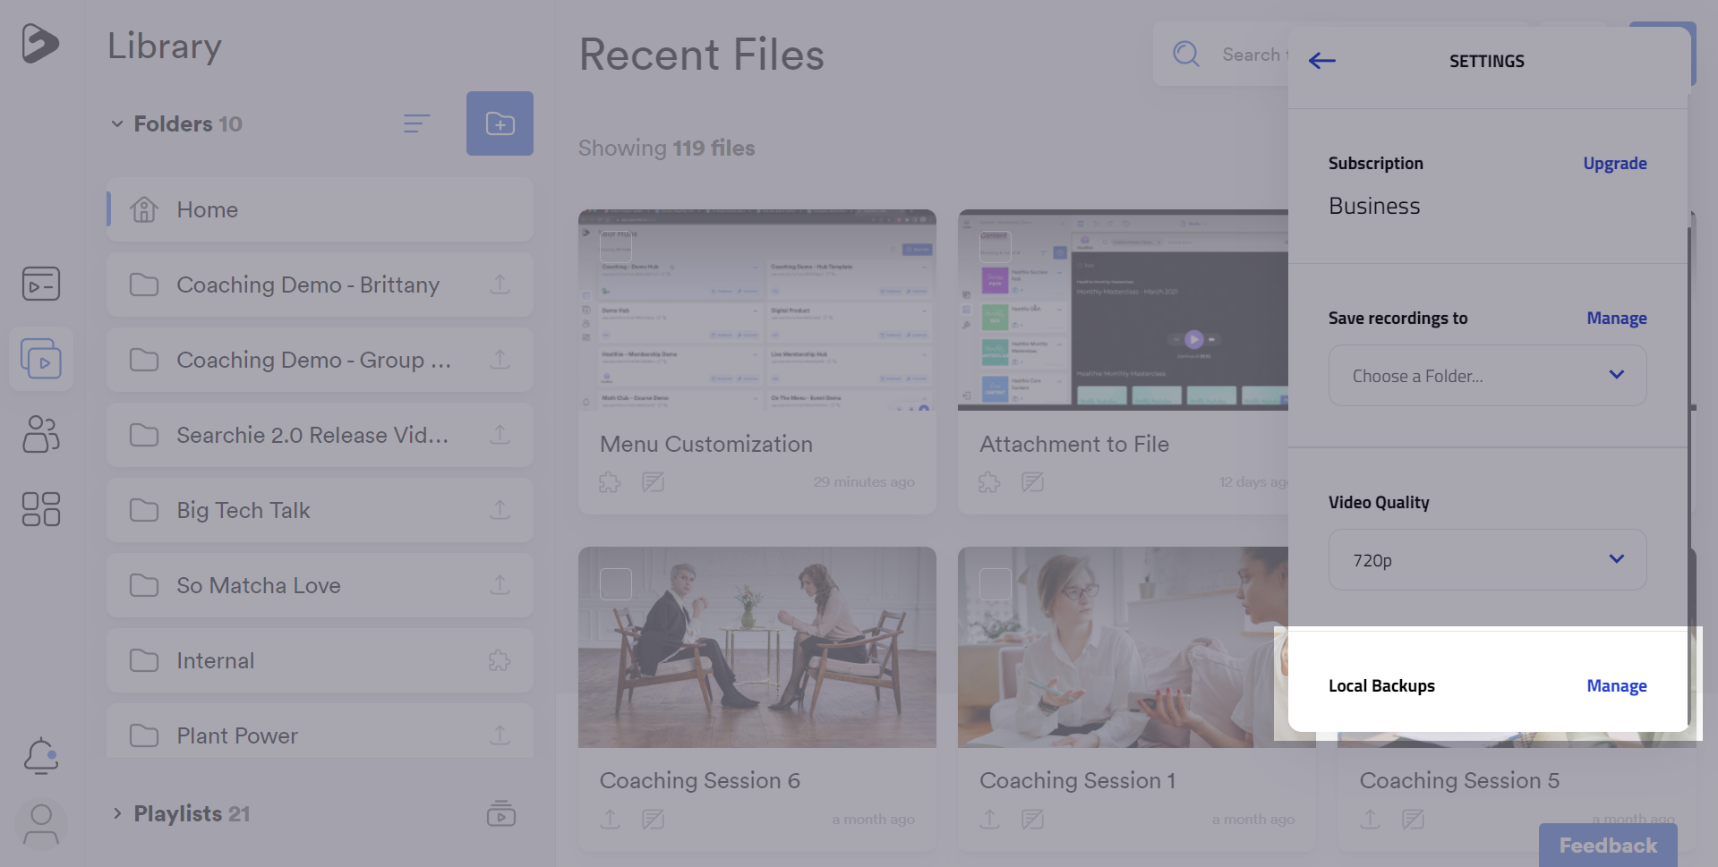
Task: Click the new playlist icon beside Playlists
Action: [501, 813]
